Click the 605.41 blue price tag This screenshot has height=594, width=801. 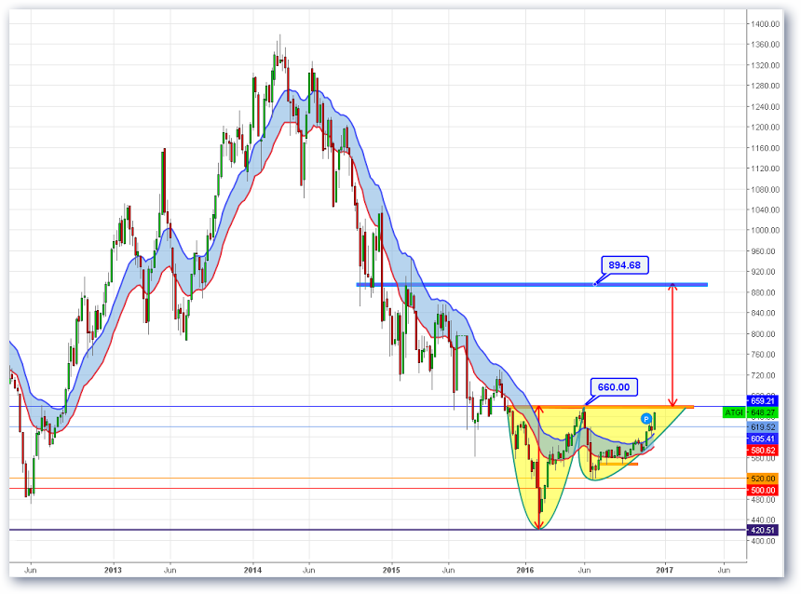(x=762, y=439)
